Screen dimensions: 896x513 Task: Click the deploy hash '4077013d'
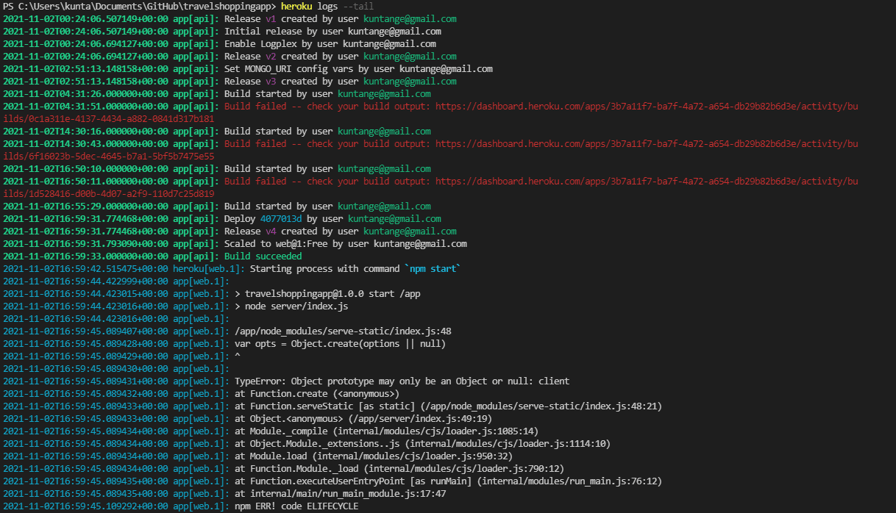coord(281,218)
